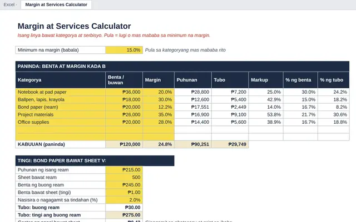Screen dimensions: 356x222
Task: Click the 28.0% margin cell
Action: (x=159, y=122)
